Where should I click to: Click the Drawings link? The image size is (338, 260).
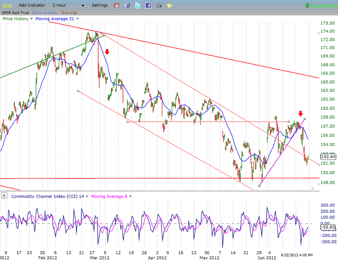click(69, 13)
